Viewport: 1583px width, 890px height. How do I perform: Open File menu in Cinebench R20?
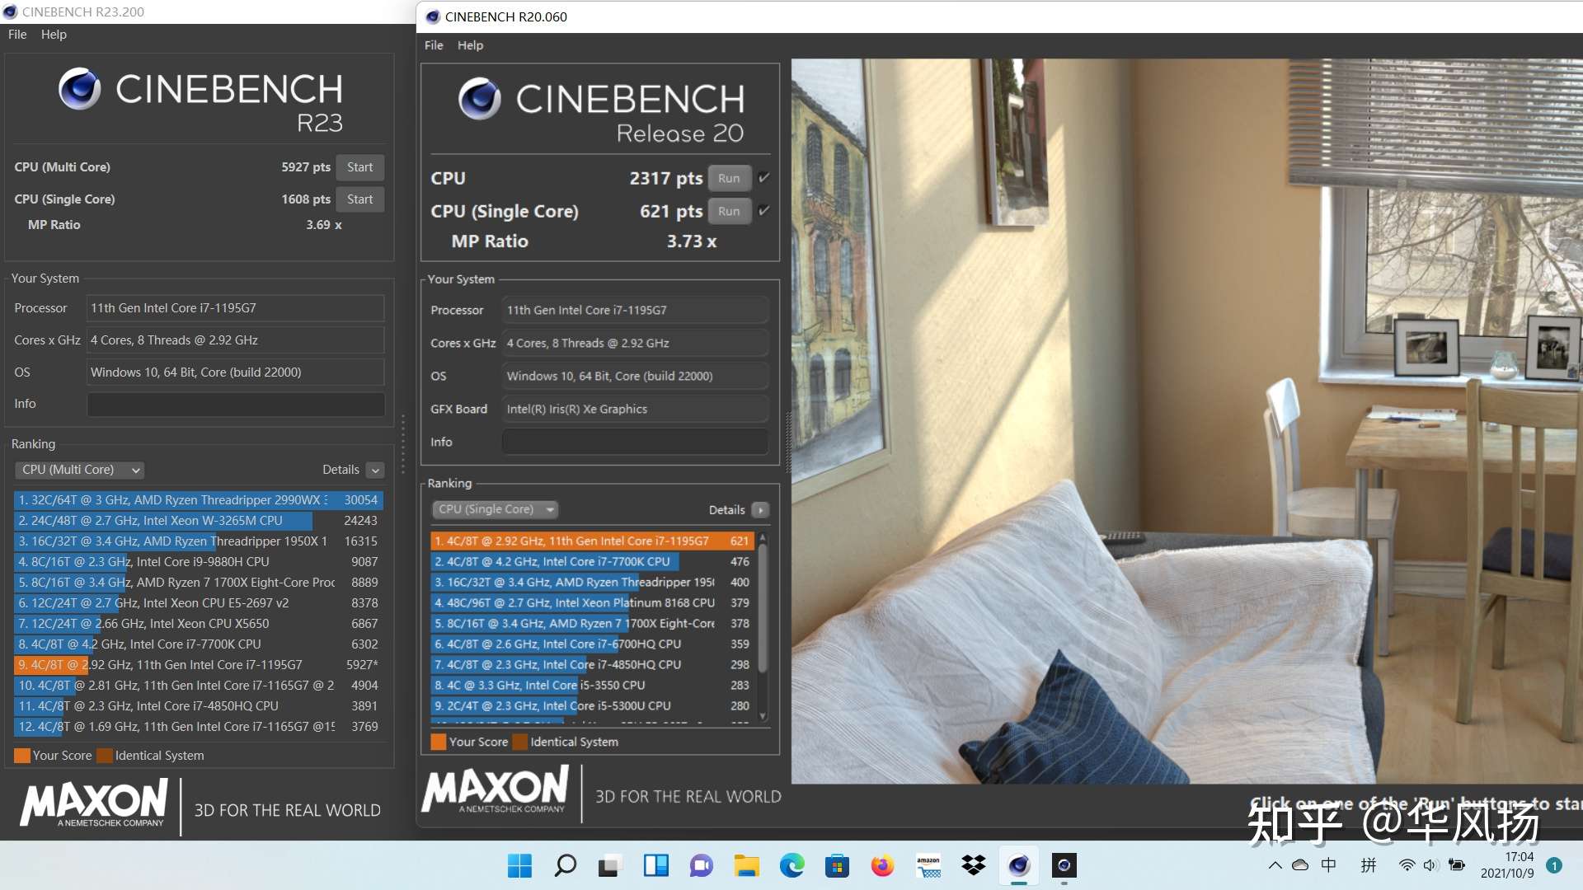[x=434, y=45]
